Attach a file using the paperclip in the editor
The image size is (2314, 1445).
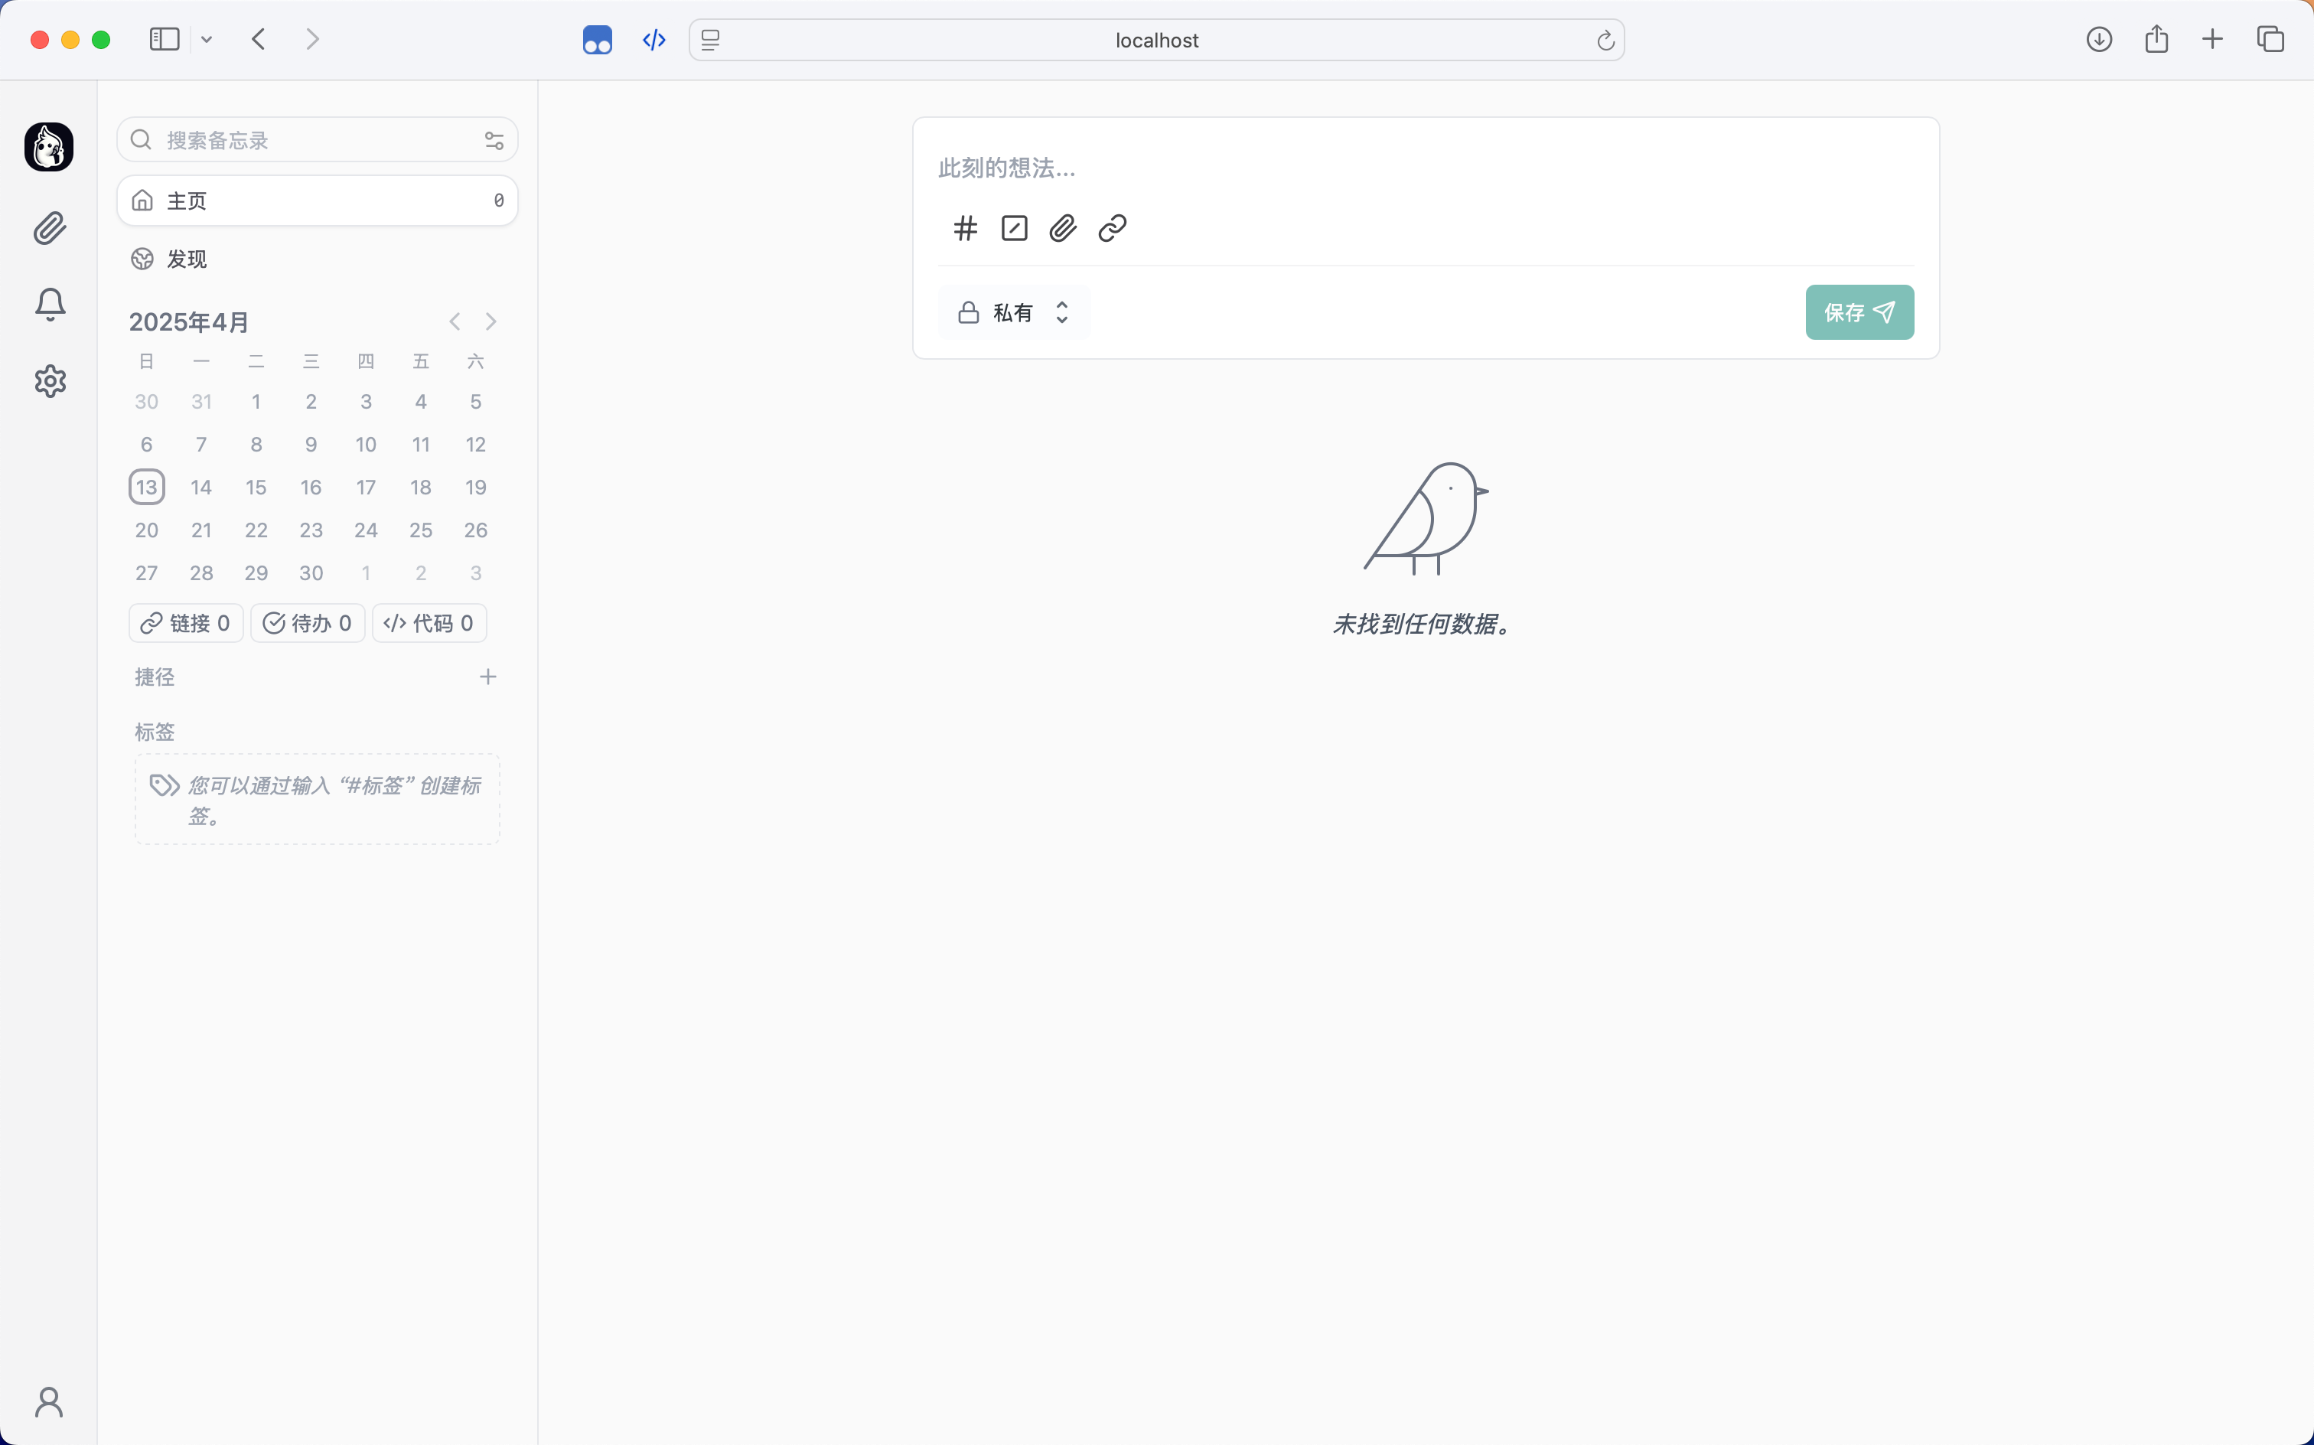pos(1062,228)
